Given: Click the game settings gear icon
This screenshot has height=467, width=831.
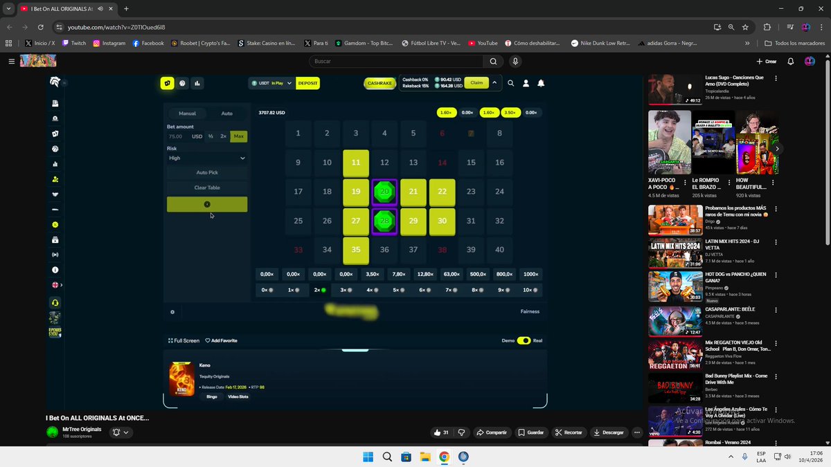Looking at the screenshot, I should [x=172, y=312].
